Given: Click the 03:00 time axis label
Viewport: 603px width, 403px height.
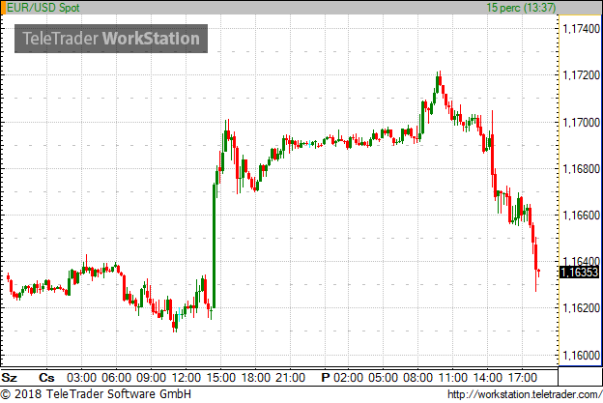Looking at the screenshot, I should 81,378.
